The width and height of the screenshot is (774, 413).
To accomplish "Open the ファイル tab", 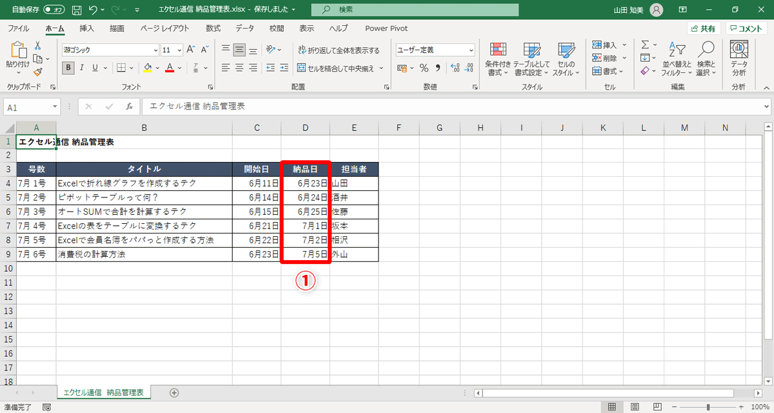I will [x=18, y=28].
